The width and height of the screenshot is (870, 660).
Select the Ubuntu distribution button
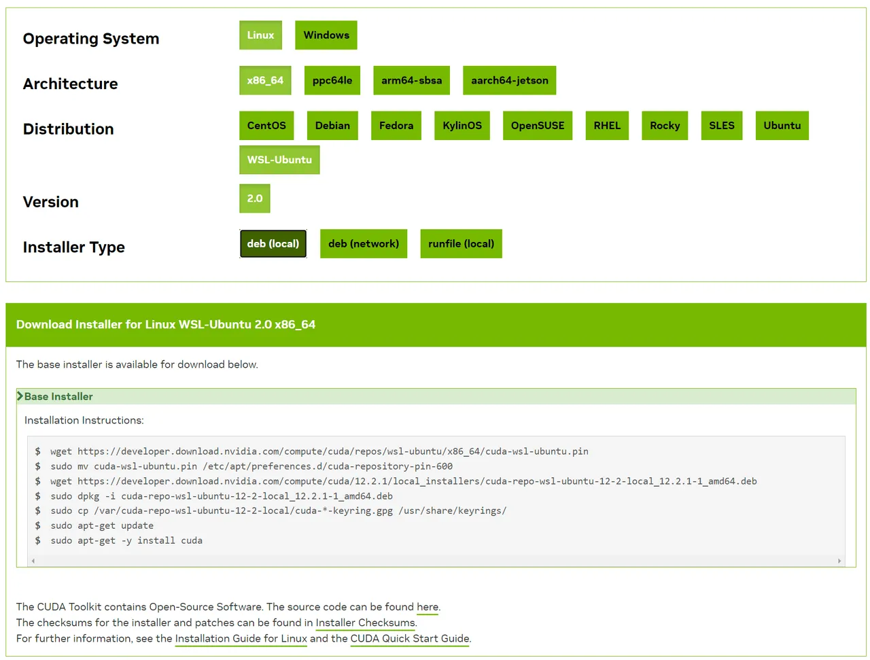point(782,126)
